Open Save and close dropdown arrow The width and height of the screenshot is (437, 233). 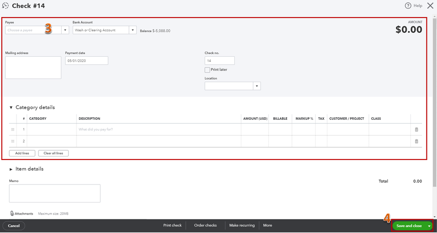click(429, 226)
